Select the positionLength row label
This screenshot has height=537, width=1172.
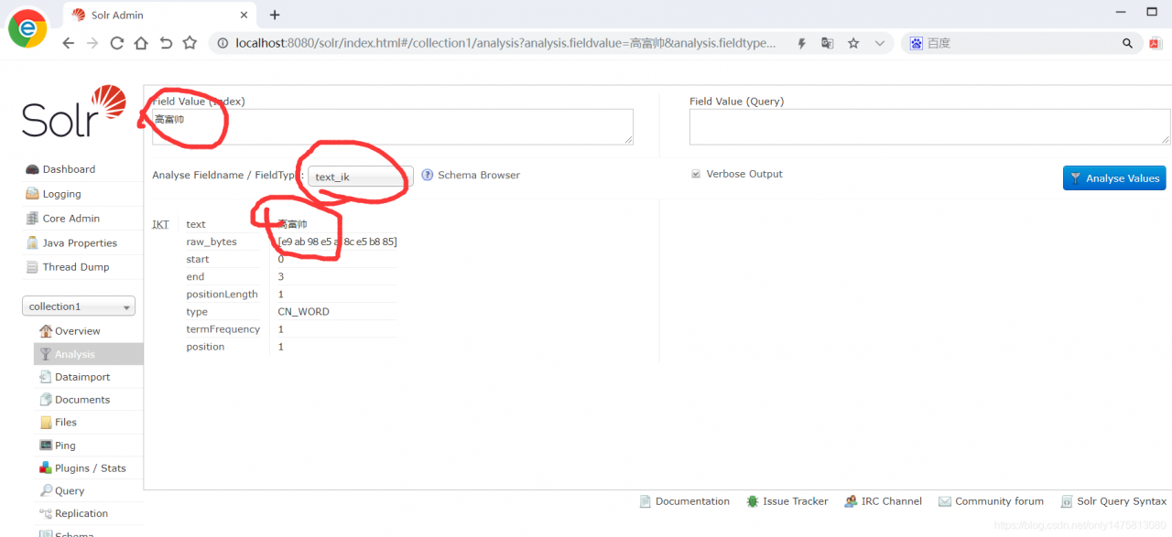click(x=222, y=295)
